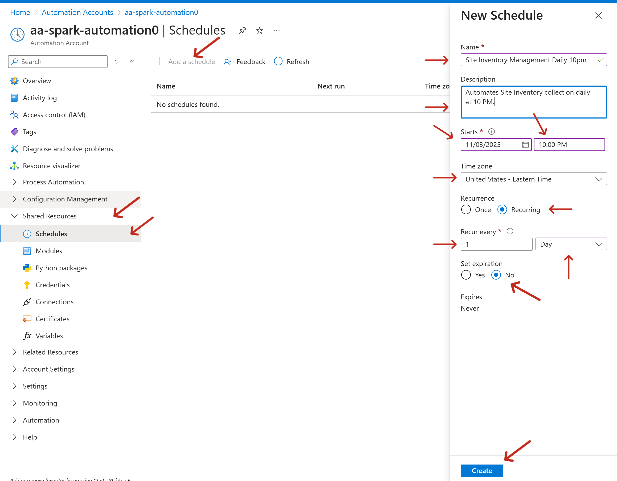Go to Automation Accounts breadcrumb link
Screen dimensions: 617x481
[77, 12]
